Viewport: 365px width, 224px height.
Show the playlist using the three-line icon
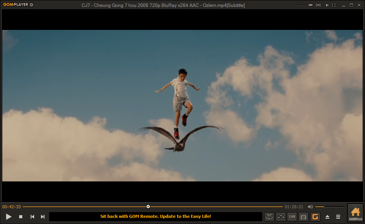(x=338, y=217)
